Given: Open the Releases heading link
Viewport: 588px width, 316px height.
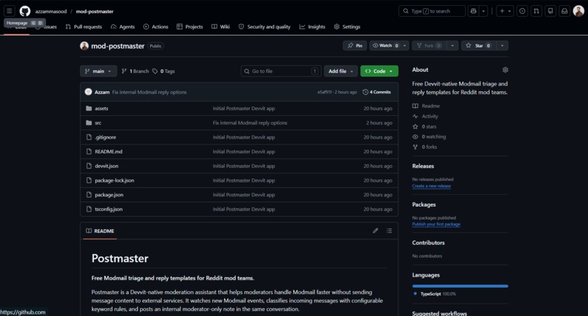Looking at the screenshot, I should [423, 166].
